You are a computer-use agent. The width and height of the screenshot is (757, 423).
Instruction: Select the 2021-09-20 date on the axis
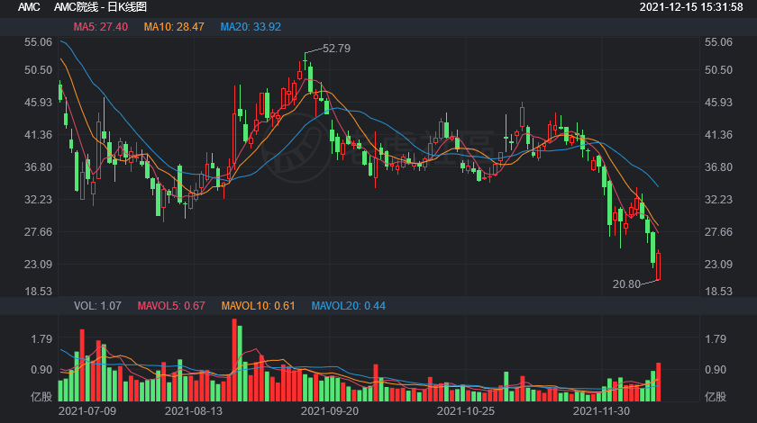(329, 410)
